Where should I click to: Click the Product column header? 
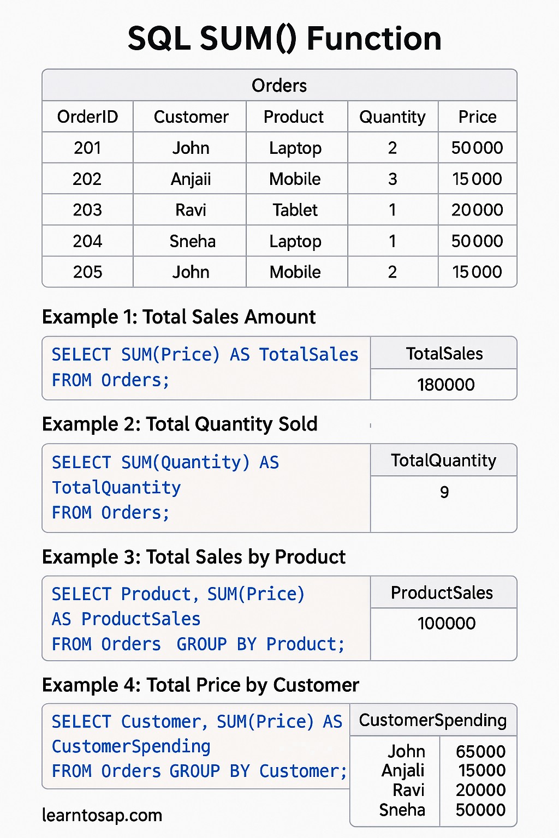click(x=294, y=117)
